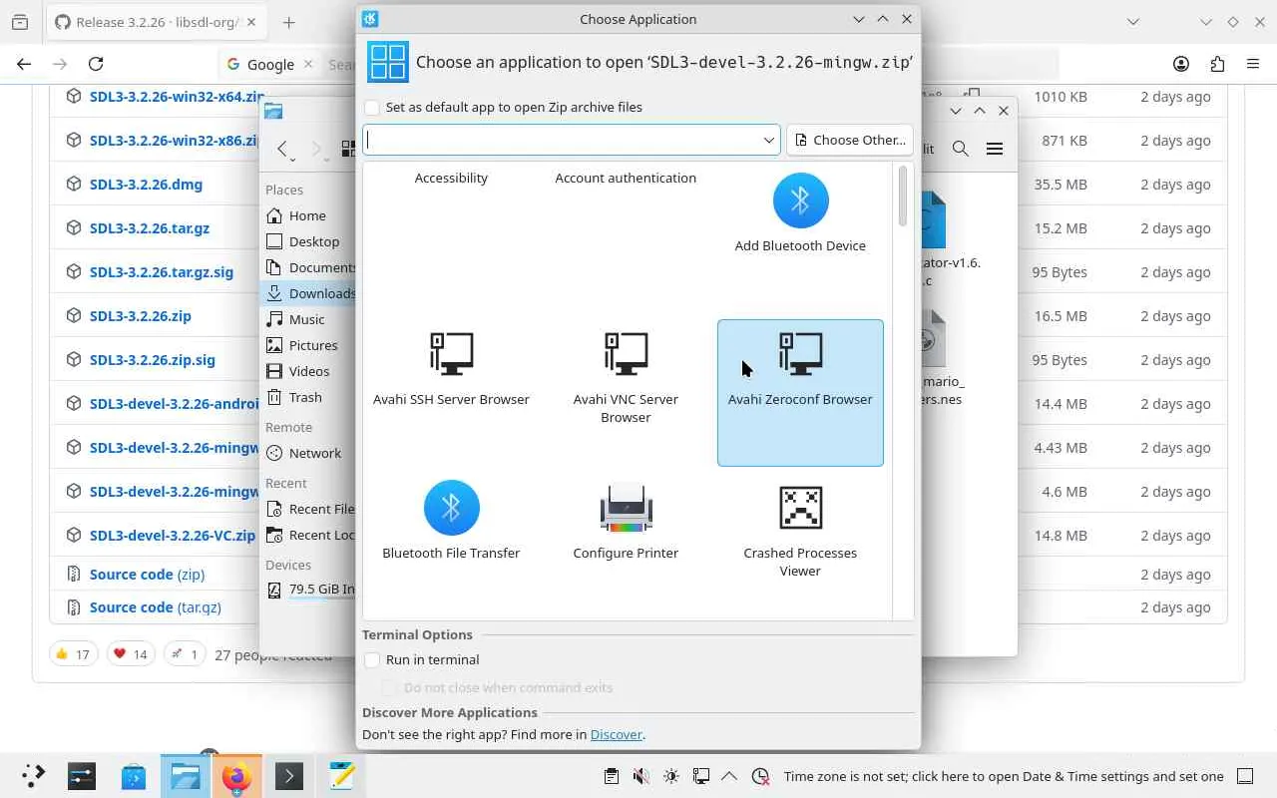Download the Source code (tar.gz) archive
The image size is (1277, 798).
156,607
